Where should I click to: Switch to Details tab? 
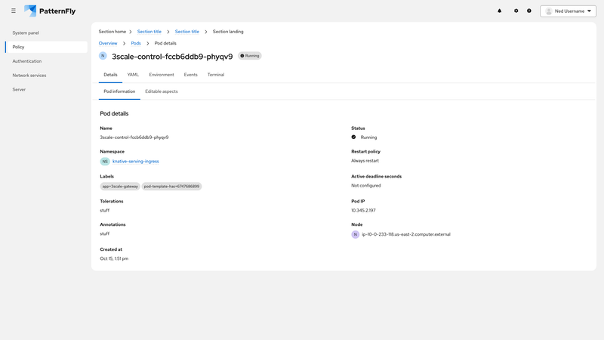click(110, 75)
